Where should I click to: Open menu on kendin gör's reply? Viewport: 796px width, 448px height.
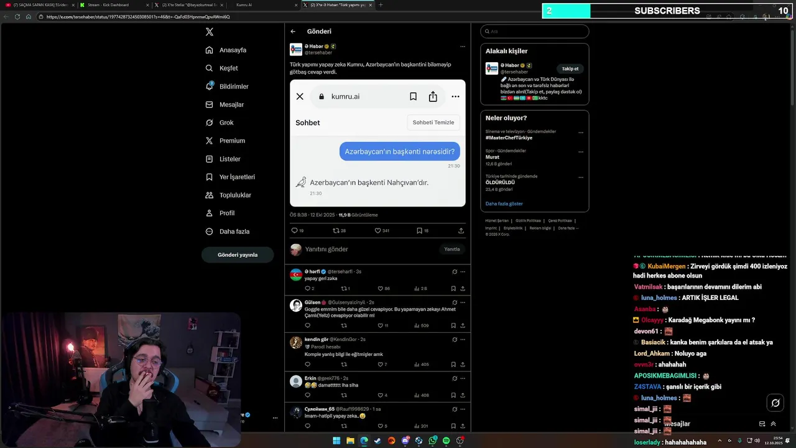[462, 340]
